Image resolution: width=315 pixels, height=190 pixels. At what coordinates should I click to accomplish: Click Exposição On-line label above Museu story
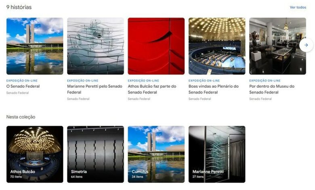click(265, 80)
